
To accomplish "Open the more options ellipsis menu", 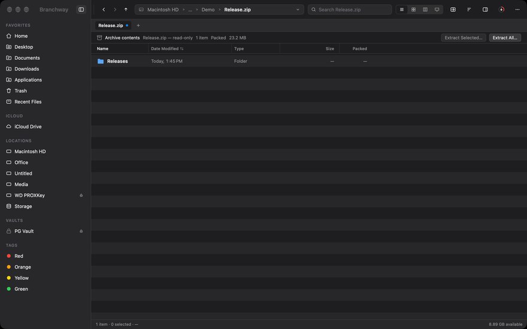I will tap(517, 10).
